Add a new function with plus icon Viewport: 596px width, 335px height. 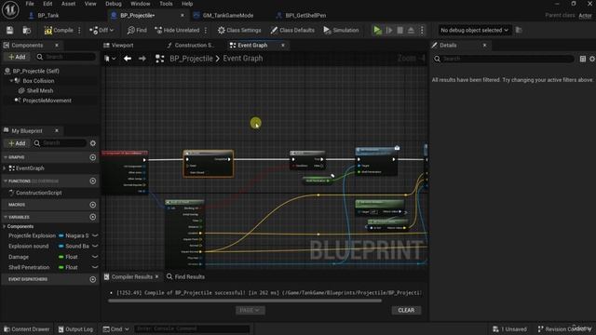[x=93, y=181]
